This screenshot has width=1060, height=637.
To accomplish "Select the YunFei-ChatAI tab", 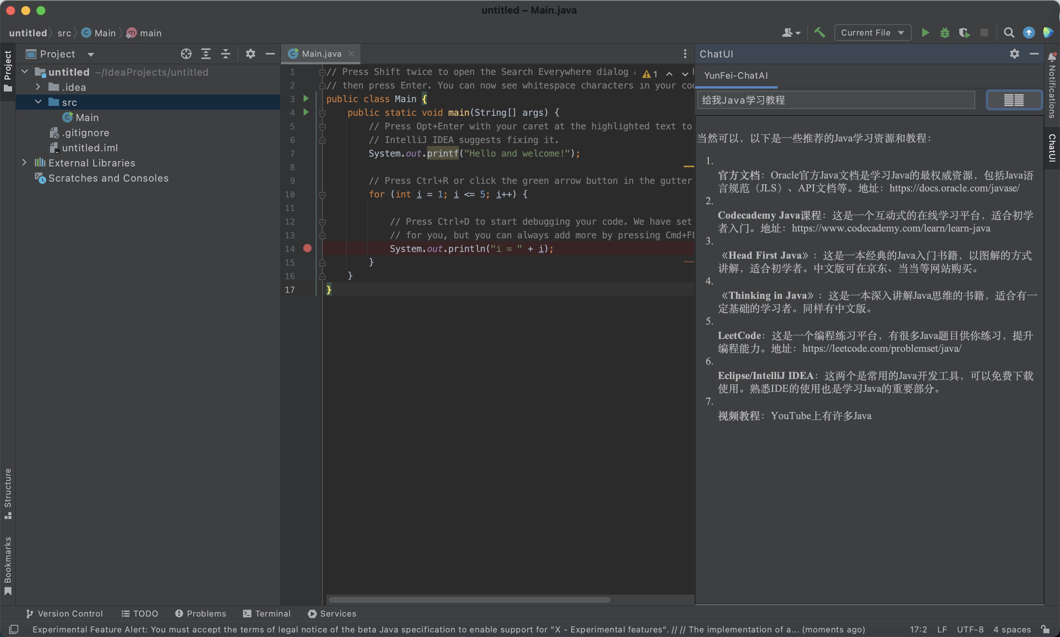I will [736, 76].
